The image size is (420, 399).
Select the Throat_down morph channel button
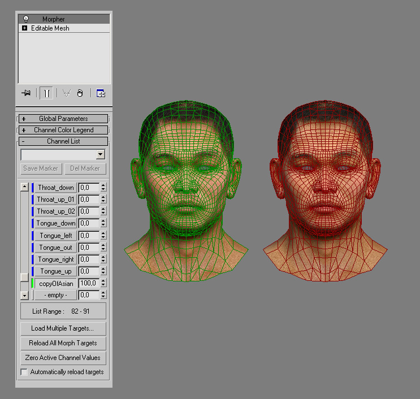[x=56, y=188]
